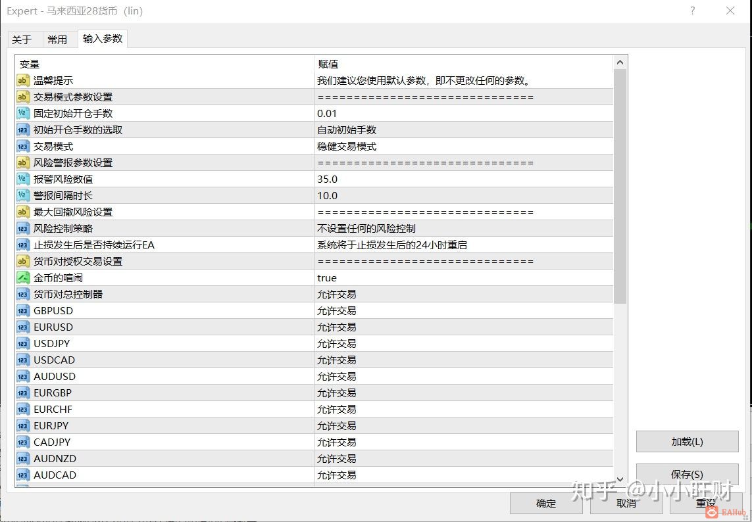Click the 保存(S) button

[687, 474]
